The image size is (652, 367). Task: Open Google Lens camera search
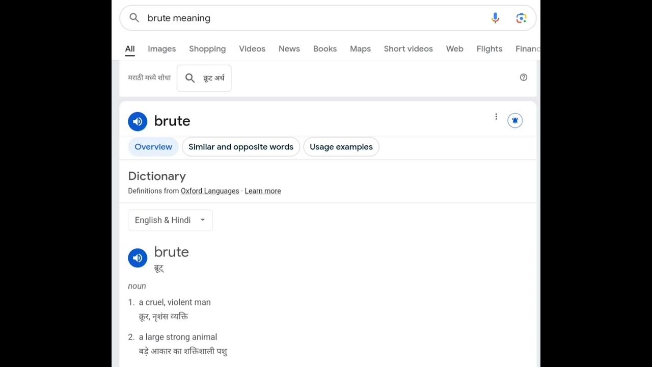(x=521, y=18)
